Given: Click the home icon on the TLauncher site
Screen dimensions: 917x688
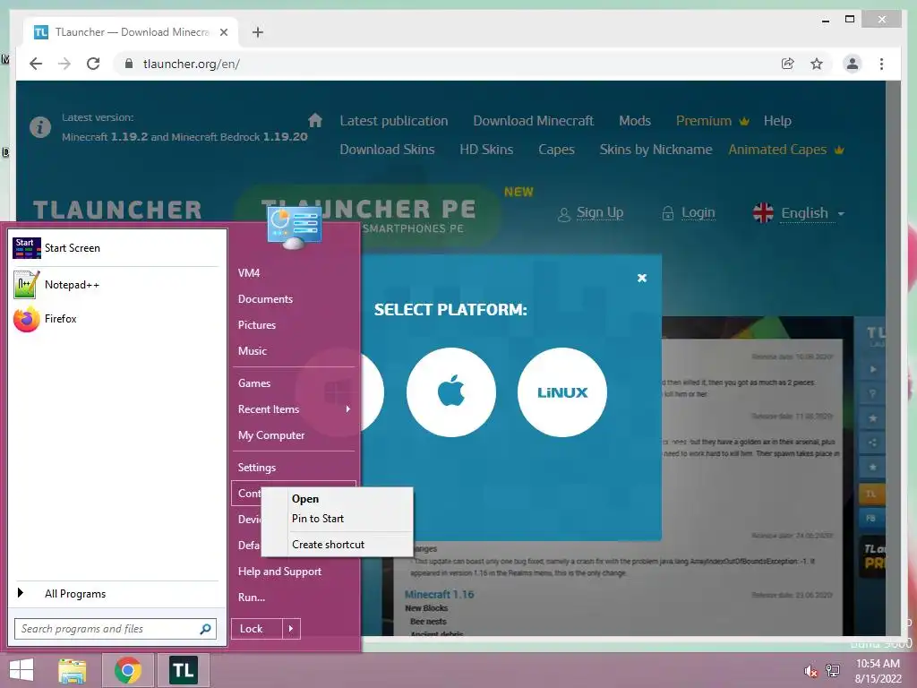Looking at the screenshot, I should pyautogui.click(x=315, y=121).
